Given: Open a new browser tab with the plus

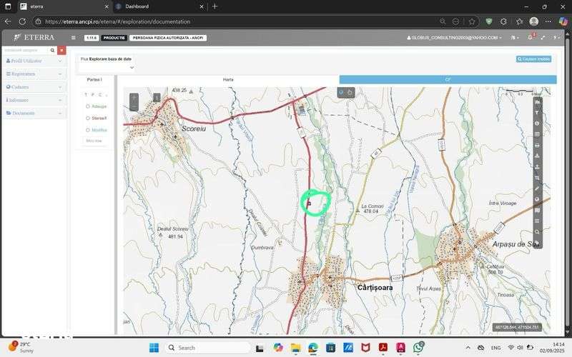Looking at the screenshot, I should tap(214, 6).
